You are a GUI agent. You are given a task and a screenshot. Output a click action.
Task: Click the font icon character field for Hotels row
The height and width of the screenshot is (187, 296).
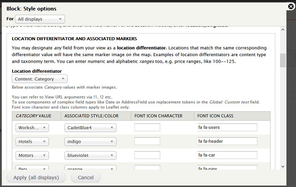[x=147, y=141]
